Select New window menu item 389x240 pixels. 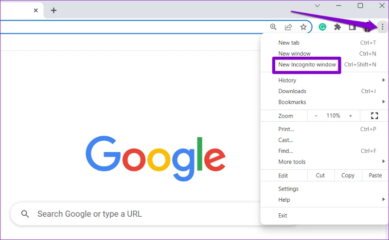point(324,54)
